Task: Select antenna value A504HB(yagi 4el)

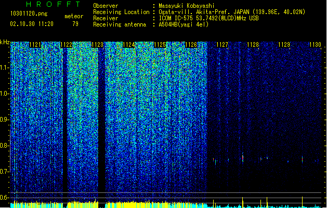Action: coord(184,24)
